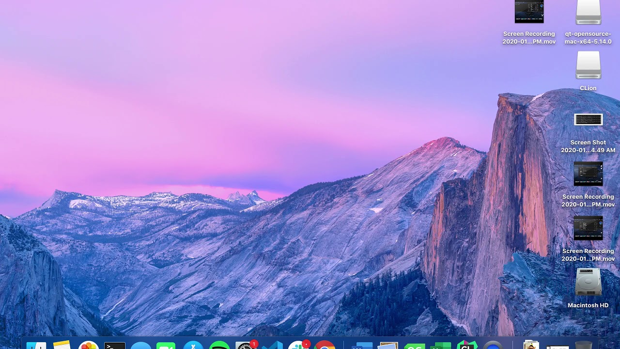
Task: Open Spotify from the Dock
Action: (220, 345)
